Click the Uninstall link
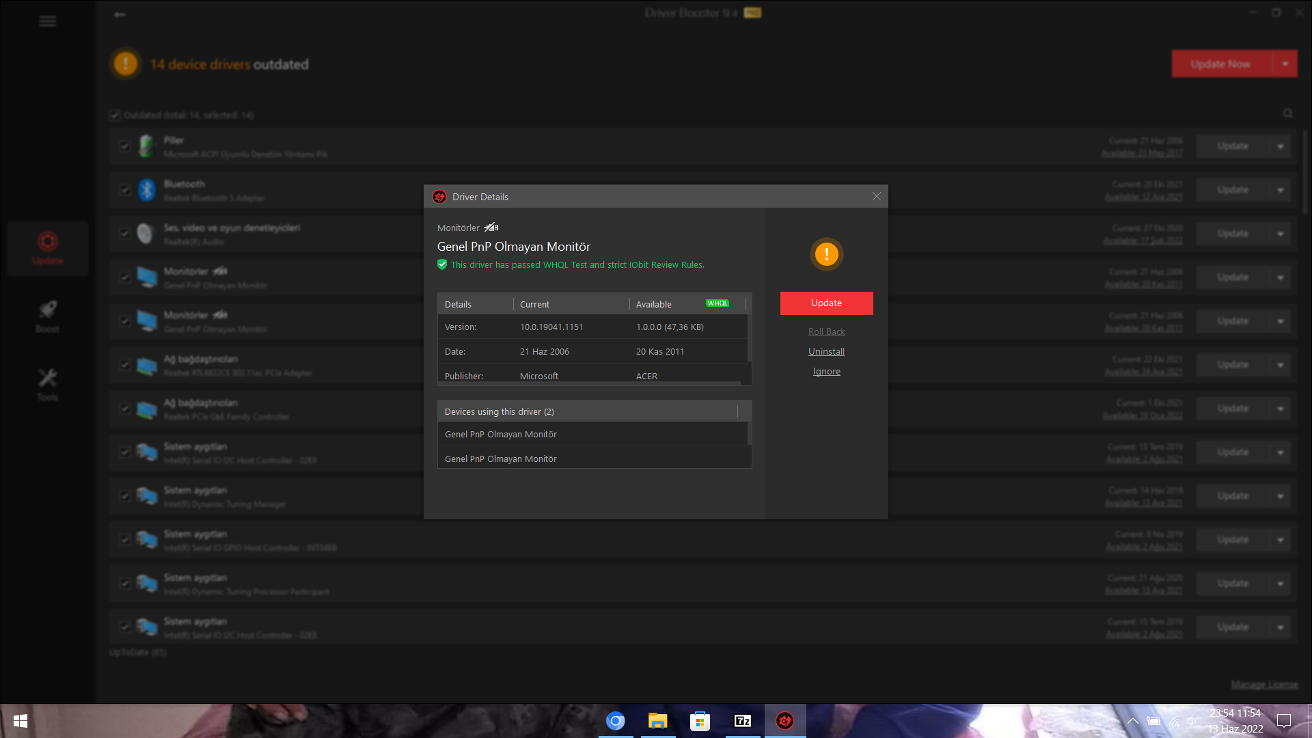The image size is (1312, 738). pyautogui.click(x=826, y=351)
